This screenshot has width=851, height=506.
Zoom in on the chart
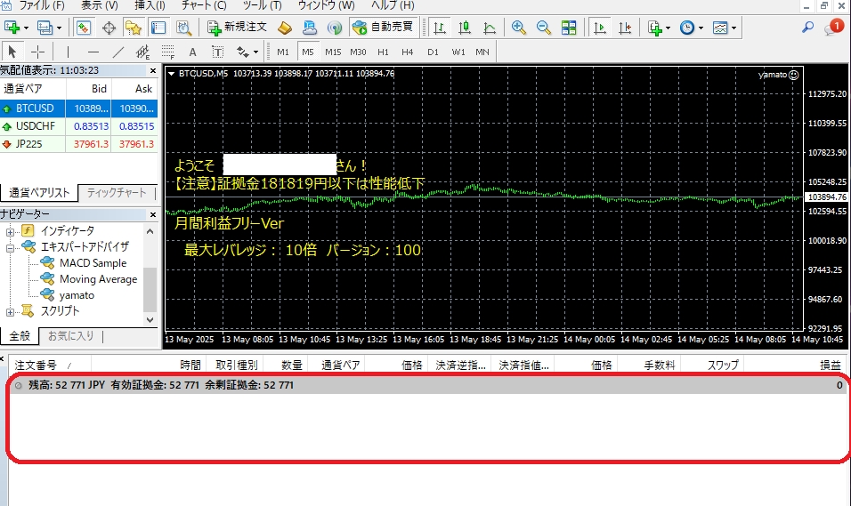pos(519,28)
